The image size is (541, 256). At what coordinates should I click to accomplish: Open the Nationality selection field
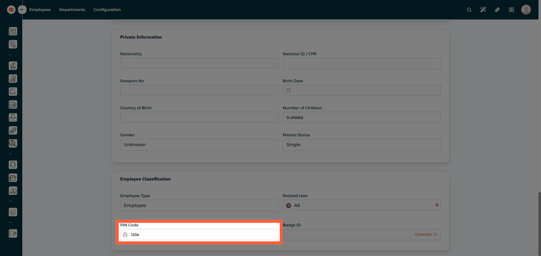[x=199, y=63]
